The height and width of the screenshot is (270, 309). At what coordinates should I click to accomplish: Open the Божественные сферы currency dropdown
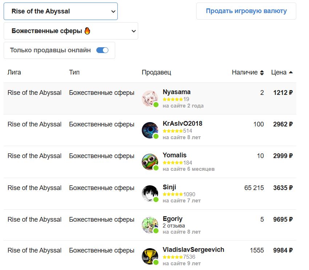[x=71, y=31]
